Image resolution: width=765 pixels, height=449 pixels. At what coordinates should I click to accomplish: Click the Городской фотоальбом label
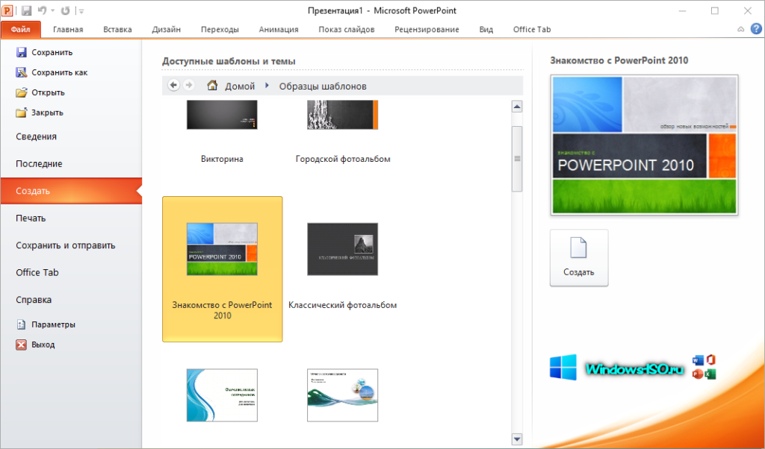pyautogui.click(x=342, y=159)
